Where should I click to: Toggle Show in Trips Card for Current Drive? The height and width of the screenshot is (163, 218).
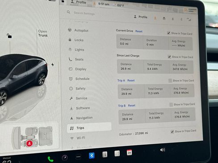point(168,33)
